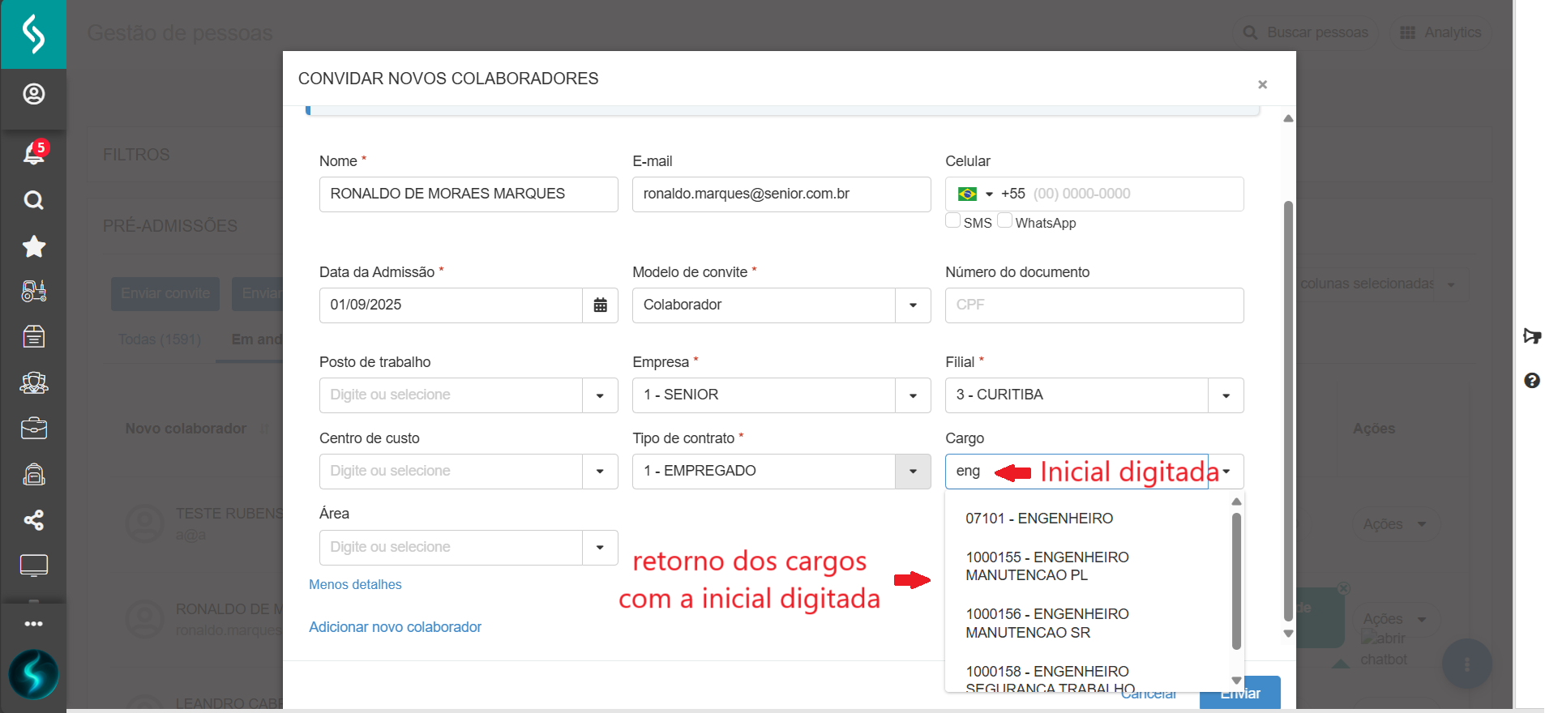This screenshot has height=713, width=1545.
Task: Open favorites star icon in sidebar
Action: [x=33, y=246]
